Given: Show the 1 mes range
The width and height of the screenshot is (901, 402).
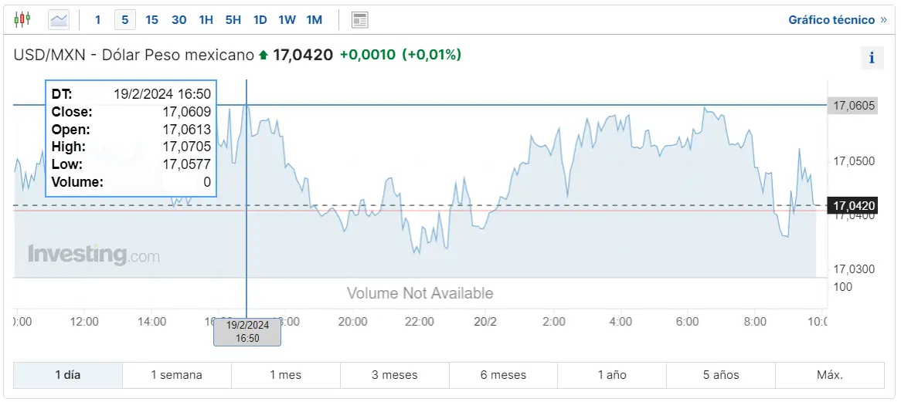Looking at the screenshot, I should [x=286, y=375].
